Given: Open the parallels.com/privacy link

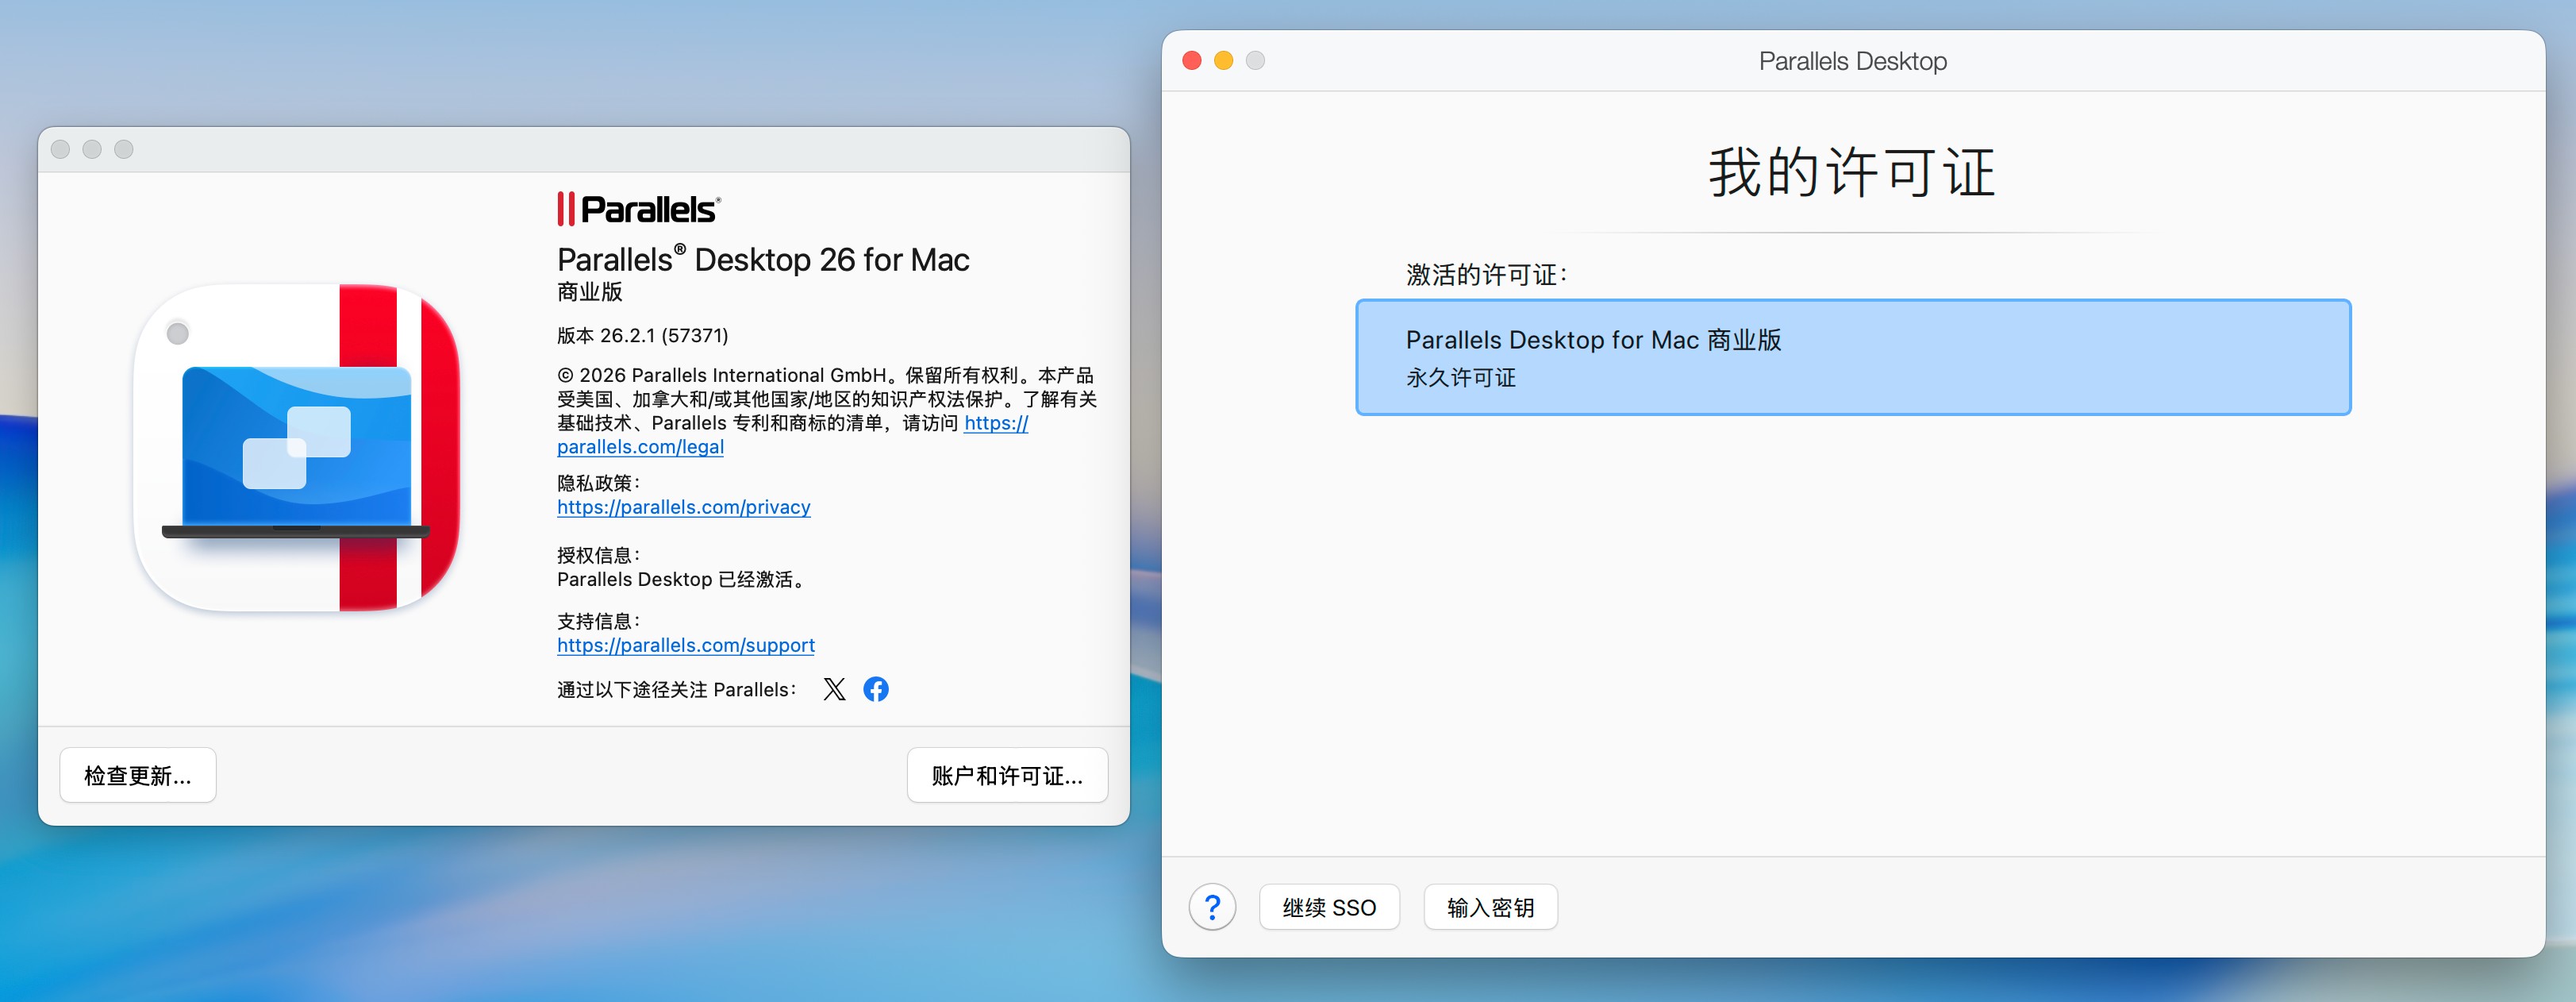Looking at the screenshot, I should (x=683, y=507).
